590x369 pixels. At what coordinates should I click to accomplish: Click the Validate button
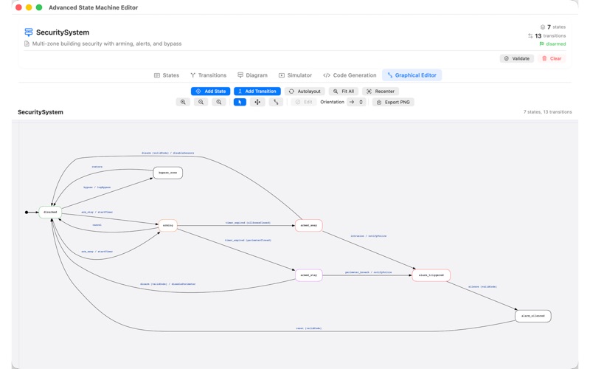click(517, 58)
